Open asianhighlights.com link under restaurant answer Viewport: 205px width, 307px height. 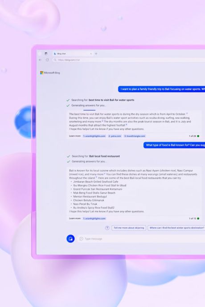[94, 218]
